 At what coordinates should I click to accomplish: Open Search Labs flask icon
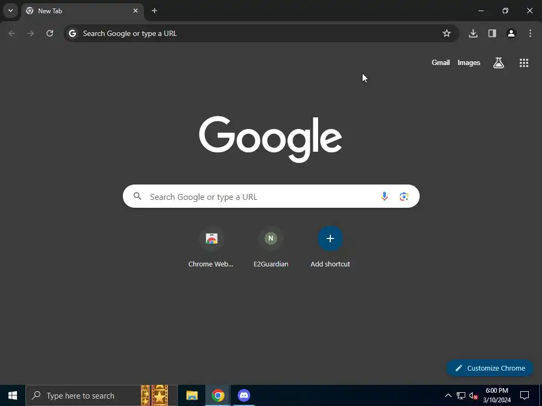coord(499,62)
